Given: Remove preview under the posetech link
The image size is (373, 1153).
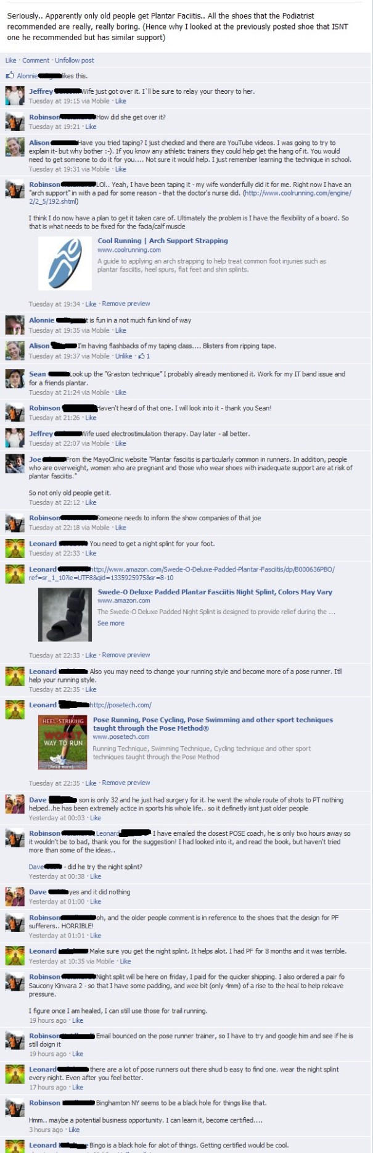Looking at the screenshot, I should click(126, 783).
